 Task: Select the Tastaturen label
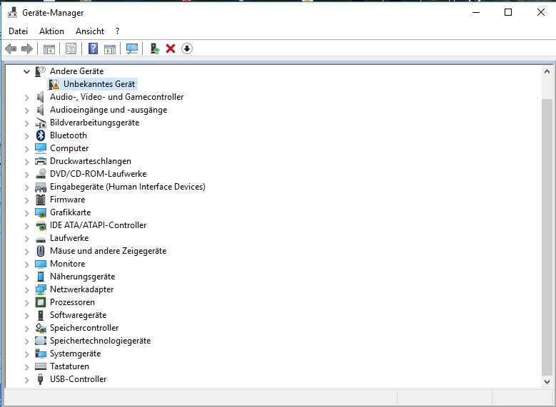point(69,366)
